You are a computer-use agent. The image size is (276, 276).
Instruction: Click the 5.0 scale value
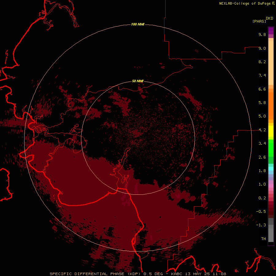tap(262, 116)
